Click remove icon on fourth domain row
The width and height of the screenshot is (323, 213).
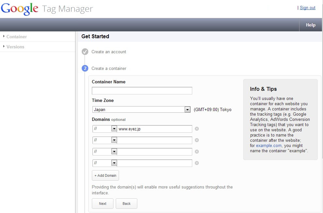tap(197, 163)
